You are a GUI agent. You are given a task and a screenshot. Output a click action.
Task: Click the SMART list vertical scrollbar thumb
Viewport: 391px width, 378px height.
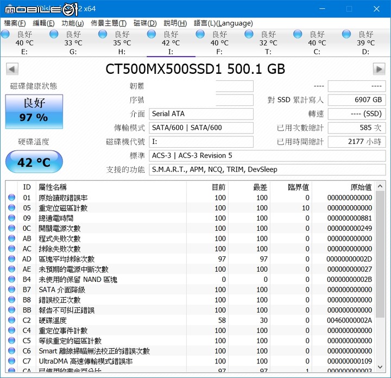[x=380, y=254]
